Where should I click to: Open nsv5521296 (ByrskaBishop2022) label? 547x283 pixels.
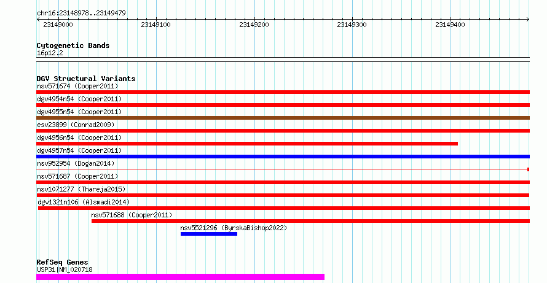pyautogui.click(x=234, y=228)
